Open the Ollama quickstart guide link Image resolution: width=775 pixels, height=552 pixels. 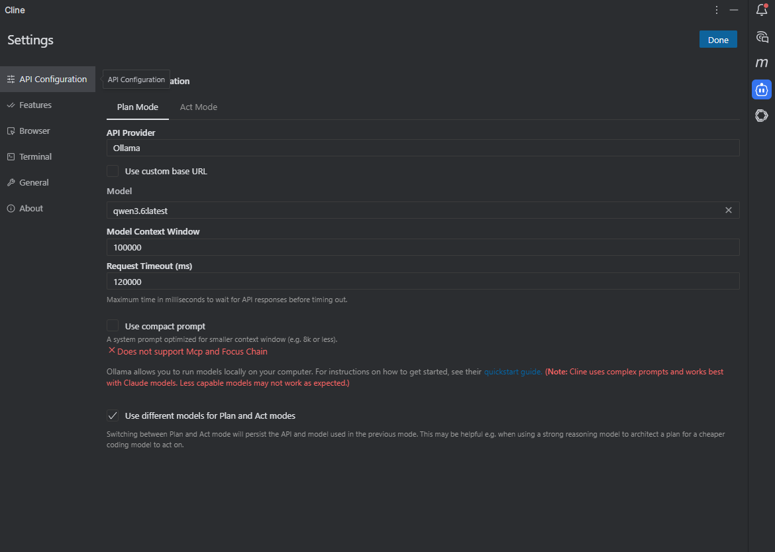[x=513, y=372]
